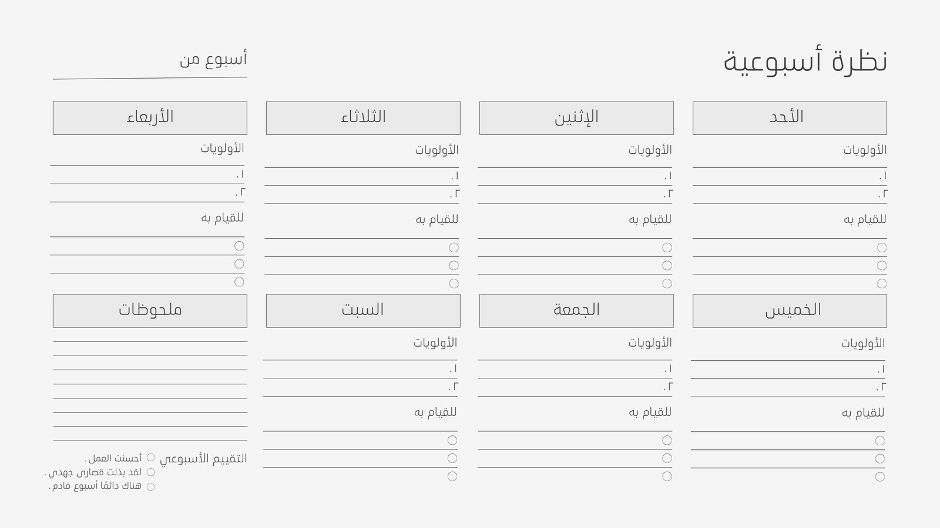Check the لقد بذلت قصارى جهدي circle
Image resolution: width=940 pixels, height=528 pixels.
pyautogui.click(x=151, y=472)
